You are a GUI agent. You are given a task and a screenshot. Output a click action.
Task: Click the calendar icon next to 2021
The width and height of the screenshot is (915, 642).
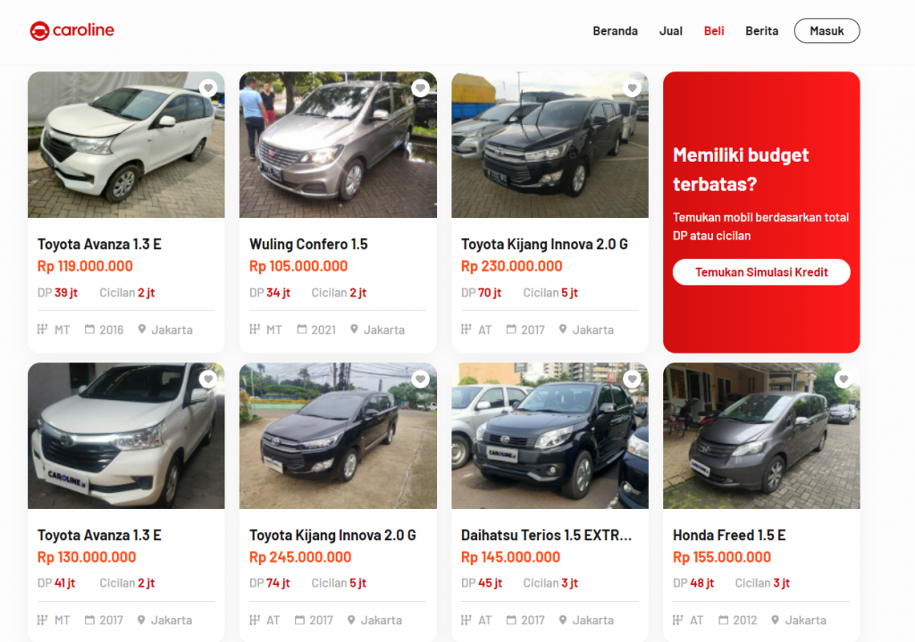click(x=302, y=329)
